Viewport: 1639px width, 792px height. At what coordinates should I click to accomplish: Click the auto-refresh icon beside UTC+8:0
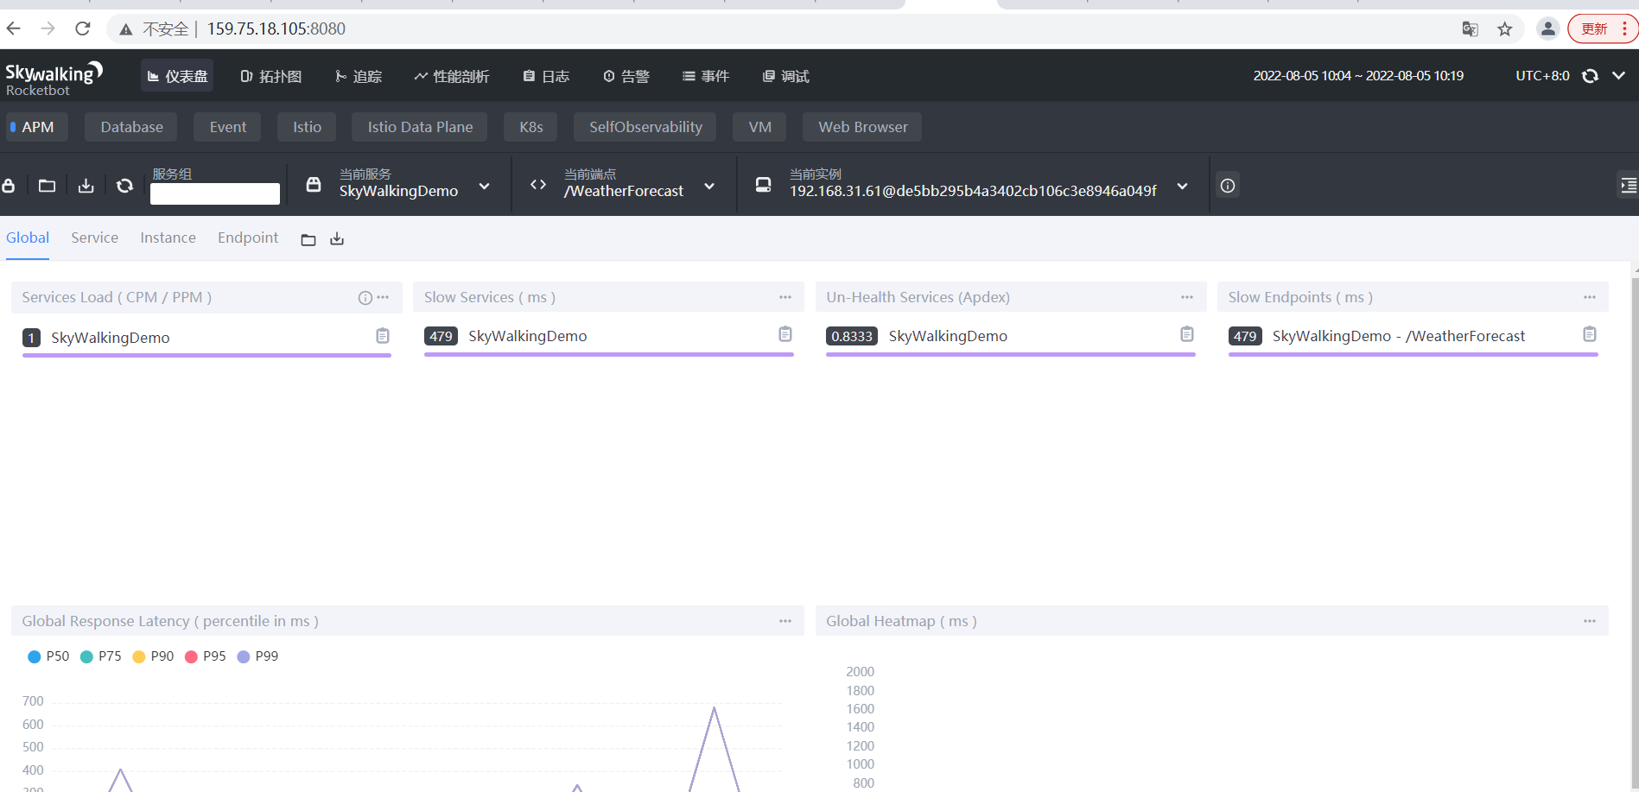click(x=1590, y=76)
